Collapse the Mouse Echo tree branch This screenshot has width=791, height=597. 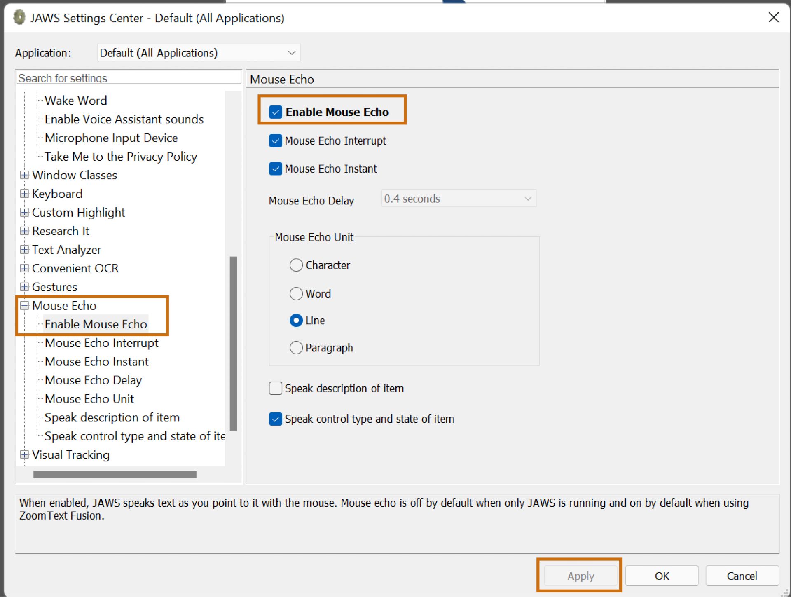pos(25,305)
